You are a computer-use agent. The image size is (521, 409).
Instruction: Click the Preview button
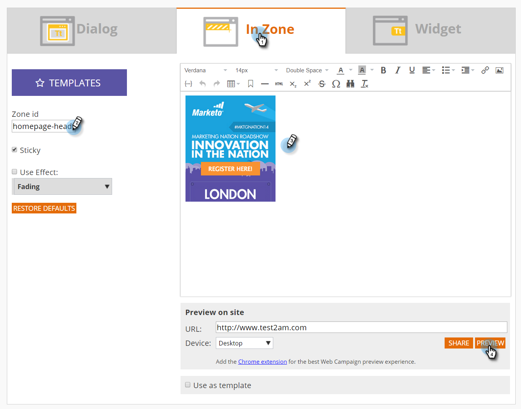(490, 343)
